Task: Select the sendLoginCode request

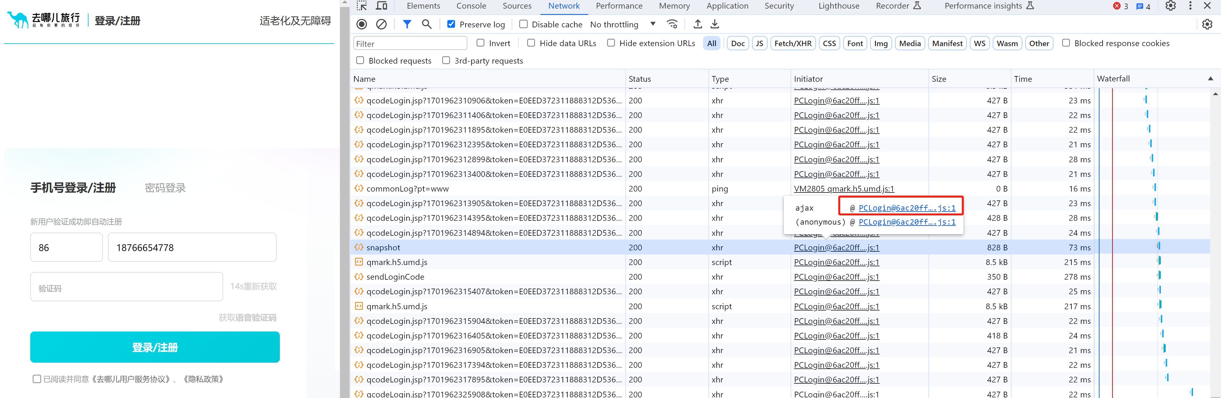Action: [395, 277]
